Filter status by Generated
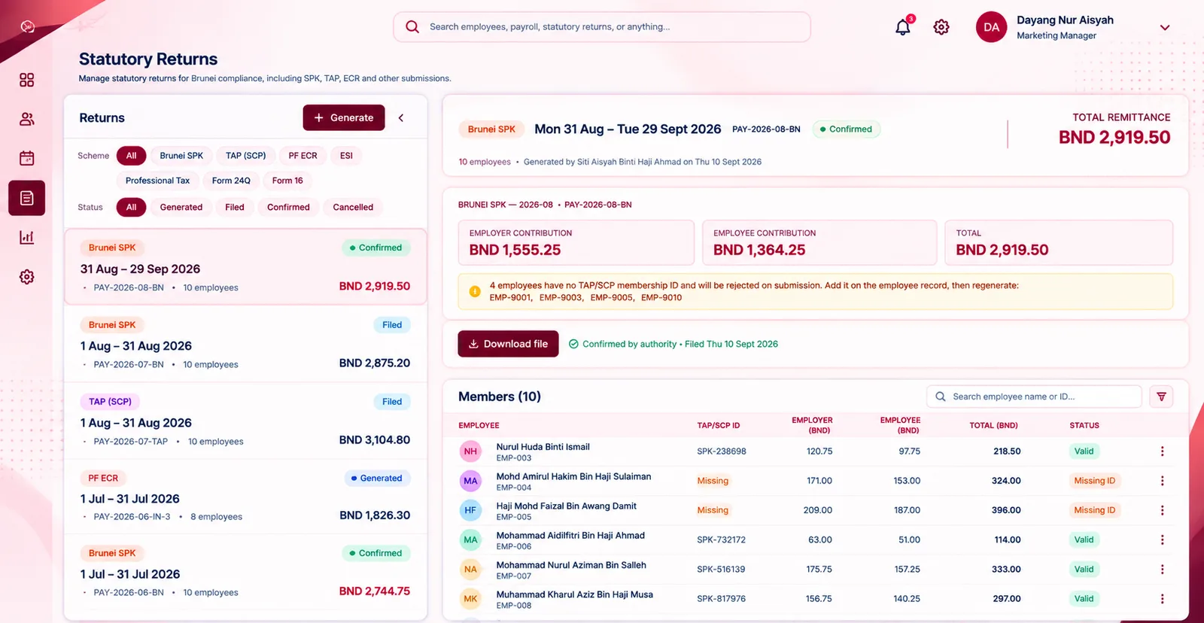 coord(181,207)
